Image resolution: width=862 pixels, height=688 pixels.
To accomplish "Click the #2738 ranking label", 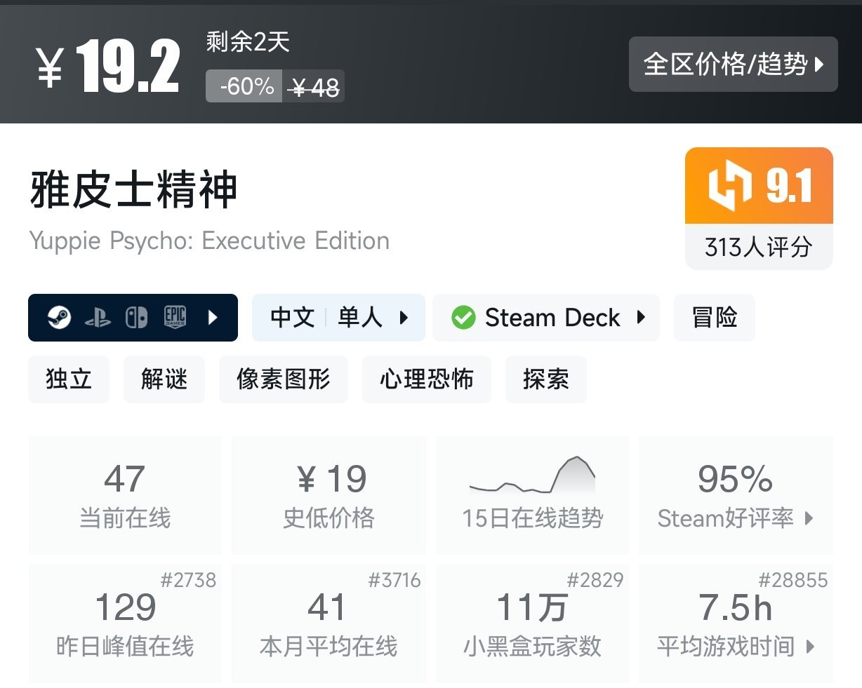I will click(x=188, y=580).
